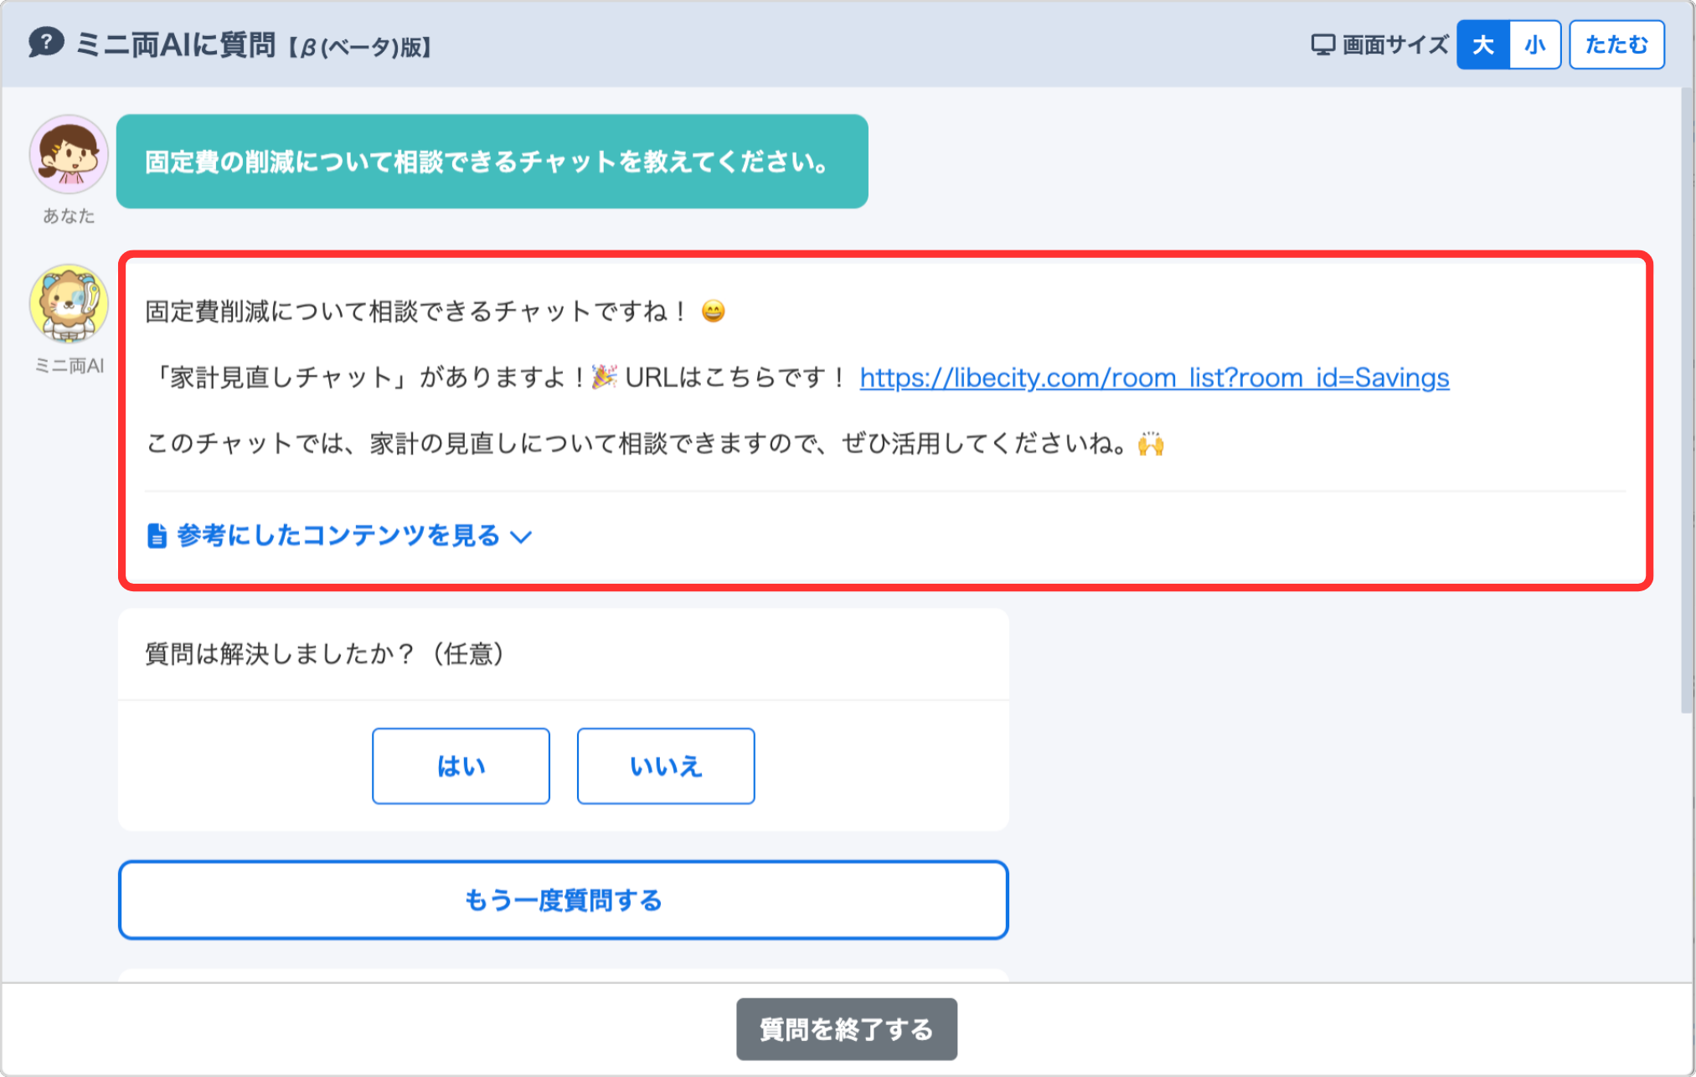The image size is (1696, 1077).
Task: Click the vertical scrollbar on the right
Action: (x=1686, y=402)
